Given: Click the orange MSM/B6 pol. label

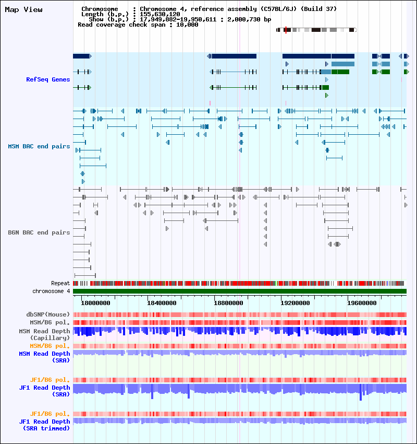Looking at the screenshot, I should point(50,346).
